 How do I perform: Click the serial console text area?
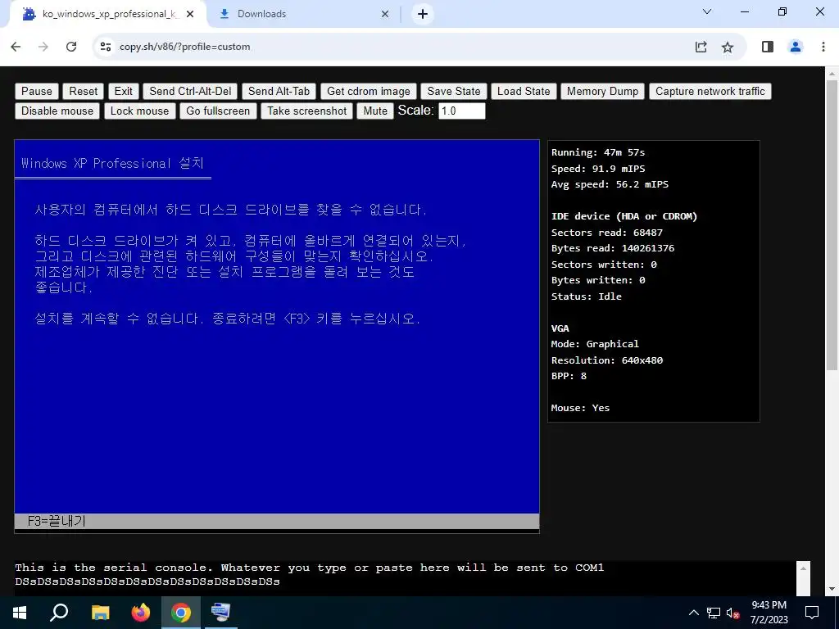coord(405,577)
